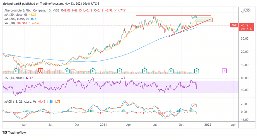
Task: Click the 2021 label on time axis
Action: pyautogui.click(x=104, y=125)
